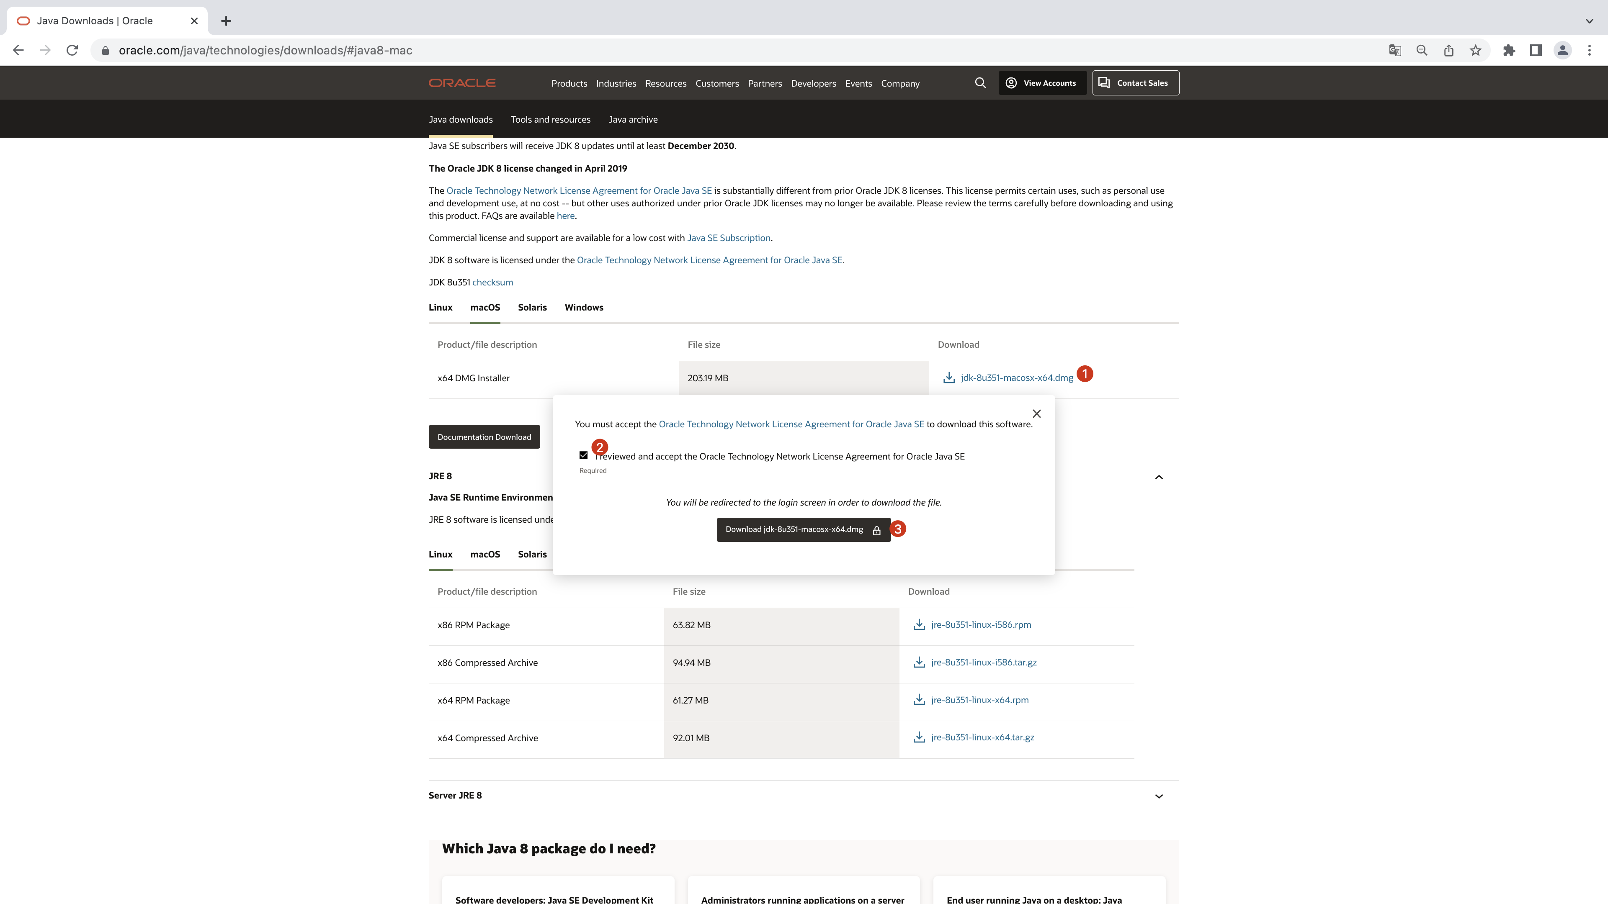Click the Java downloads menu item
The height and width of the screenshot is (904, 1608).
pyautogui.click(x=461, y=119)
